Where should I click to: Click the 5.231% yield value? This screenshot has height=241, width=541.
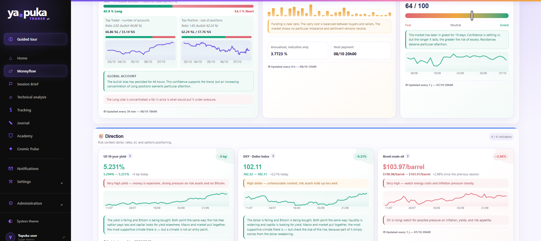coord(114,167)
